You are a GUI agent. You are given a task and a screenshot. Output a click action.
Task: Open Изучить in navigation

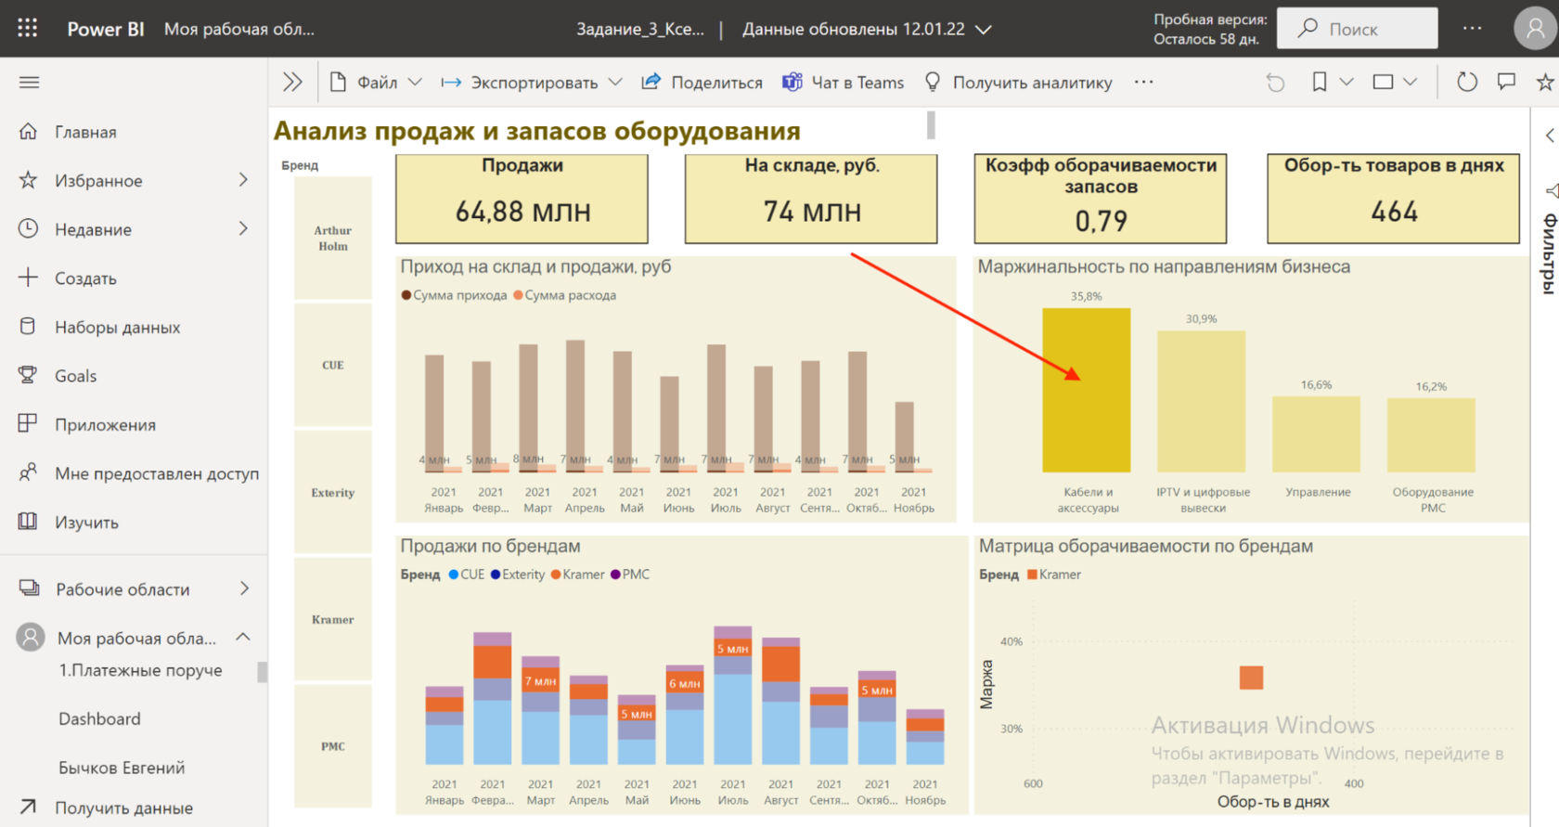click(86, 523)
